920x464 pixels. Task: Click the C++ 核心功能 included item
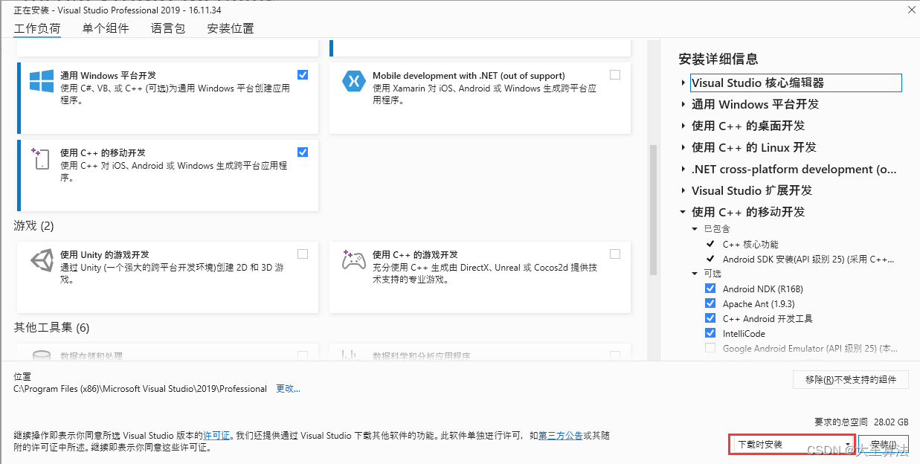click(750, 244)
